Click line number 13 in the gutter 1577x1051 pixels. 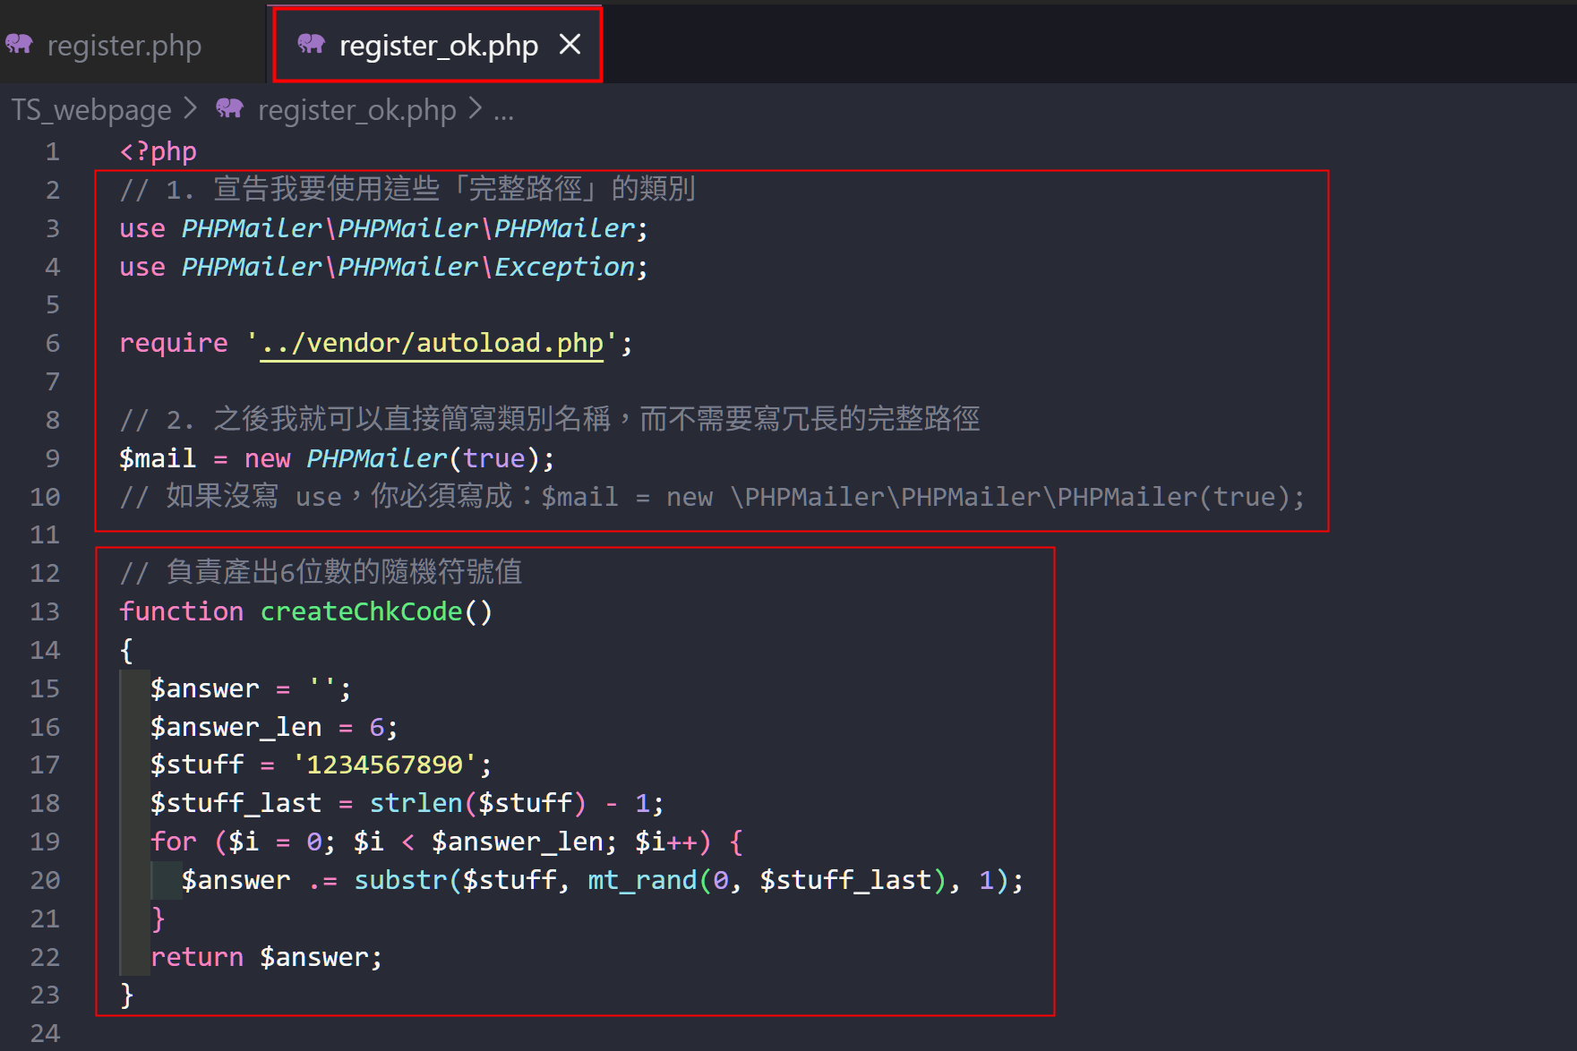(x=45, y=611)
